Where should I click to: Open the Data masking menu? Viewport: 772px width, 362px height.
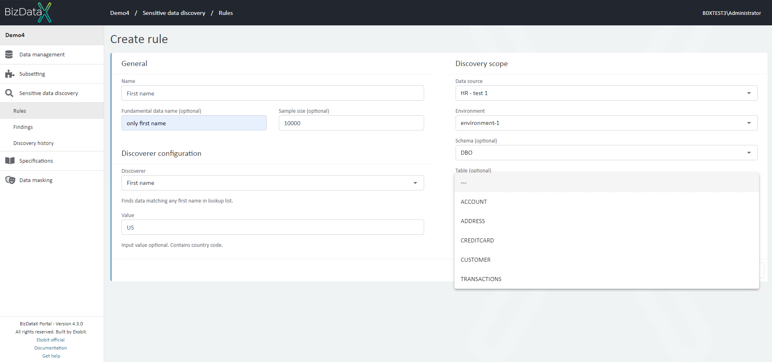pos(52,180)
